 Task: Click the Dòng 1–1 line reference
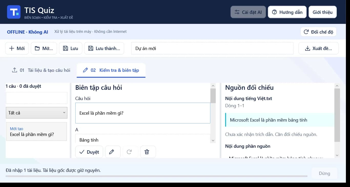pos(235,106)
